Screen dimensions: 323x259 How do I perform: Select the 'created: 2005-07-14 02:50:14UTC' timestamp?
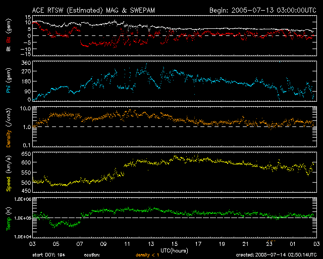(276, 255)
